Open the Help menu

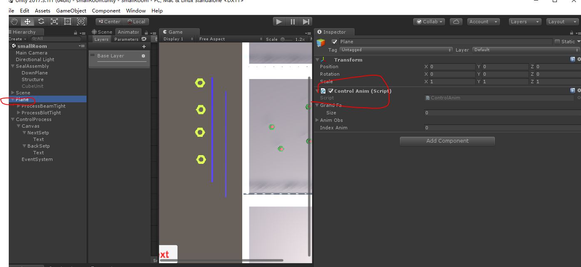pos(157,10)
